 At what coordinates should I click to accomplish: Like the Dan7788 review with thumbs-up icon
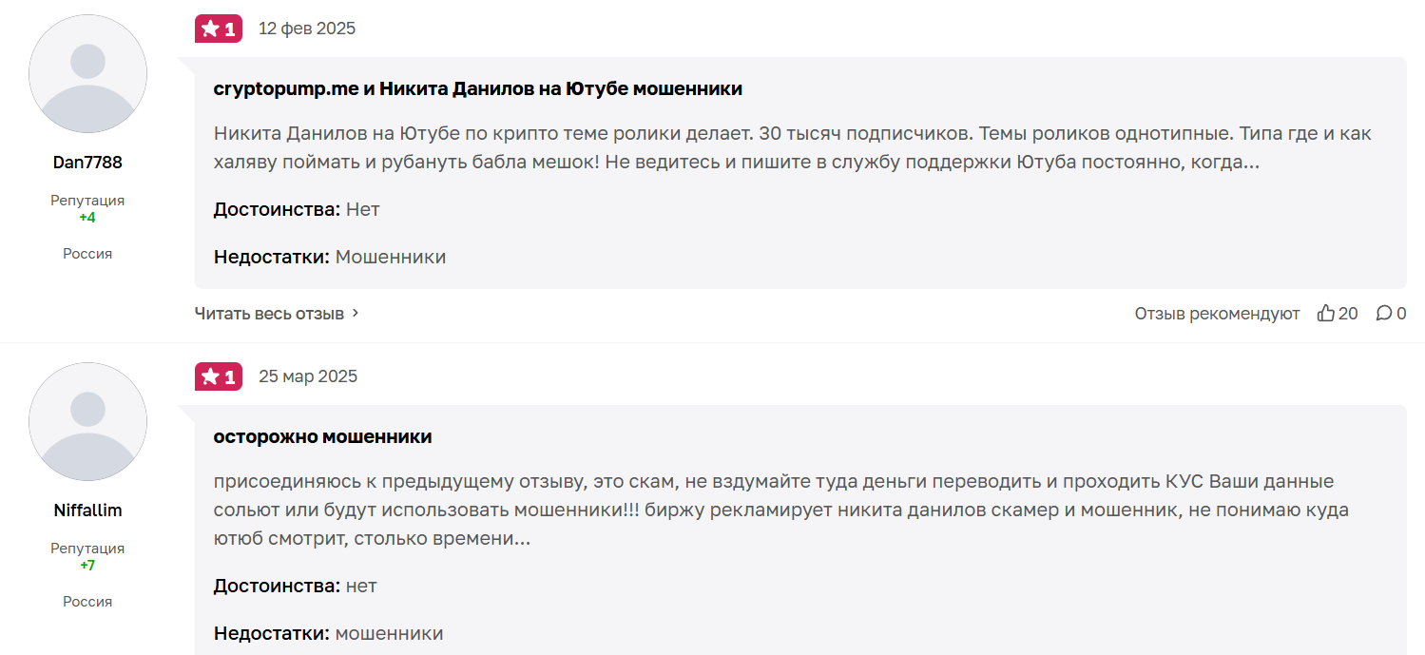(x=1326, y=314)
